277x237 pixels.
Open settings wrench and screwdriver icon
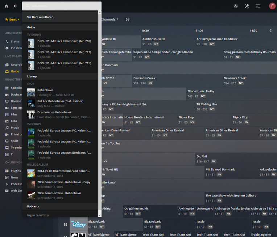point(247,6)
